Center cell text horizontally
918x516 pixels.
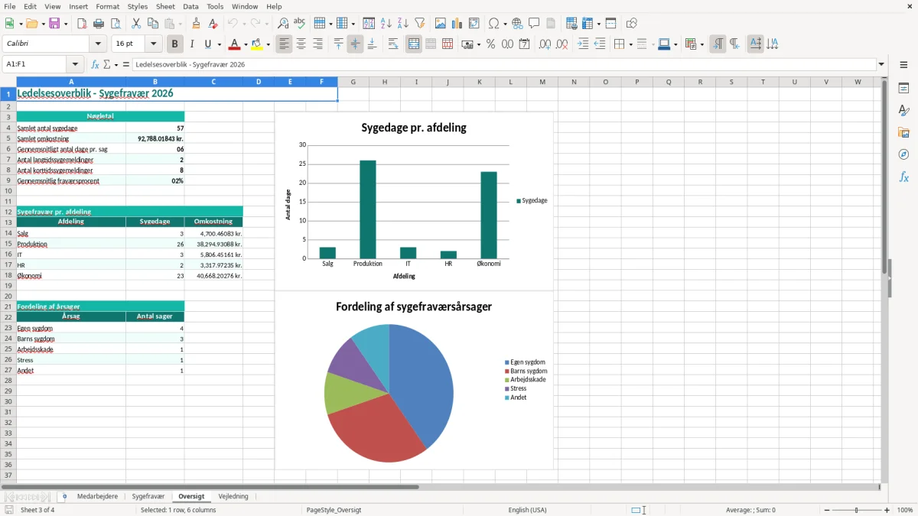[x=301, y=44]
